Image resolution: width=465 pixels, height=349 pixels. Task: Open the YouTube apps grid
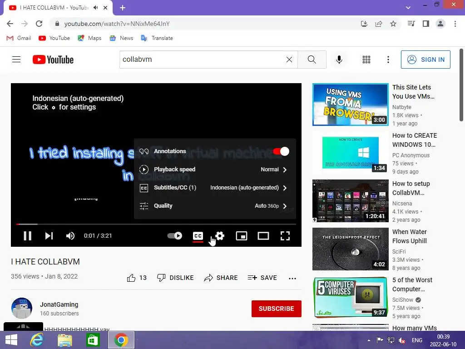[x=366, y=60]
